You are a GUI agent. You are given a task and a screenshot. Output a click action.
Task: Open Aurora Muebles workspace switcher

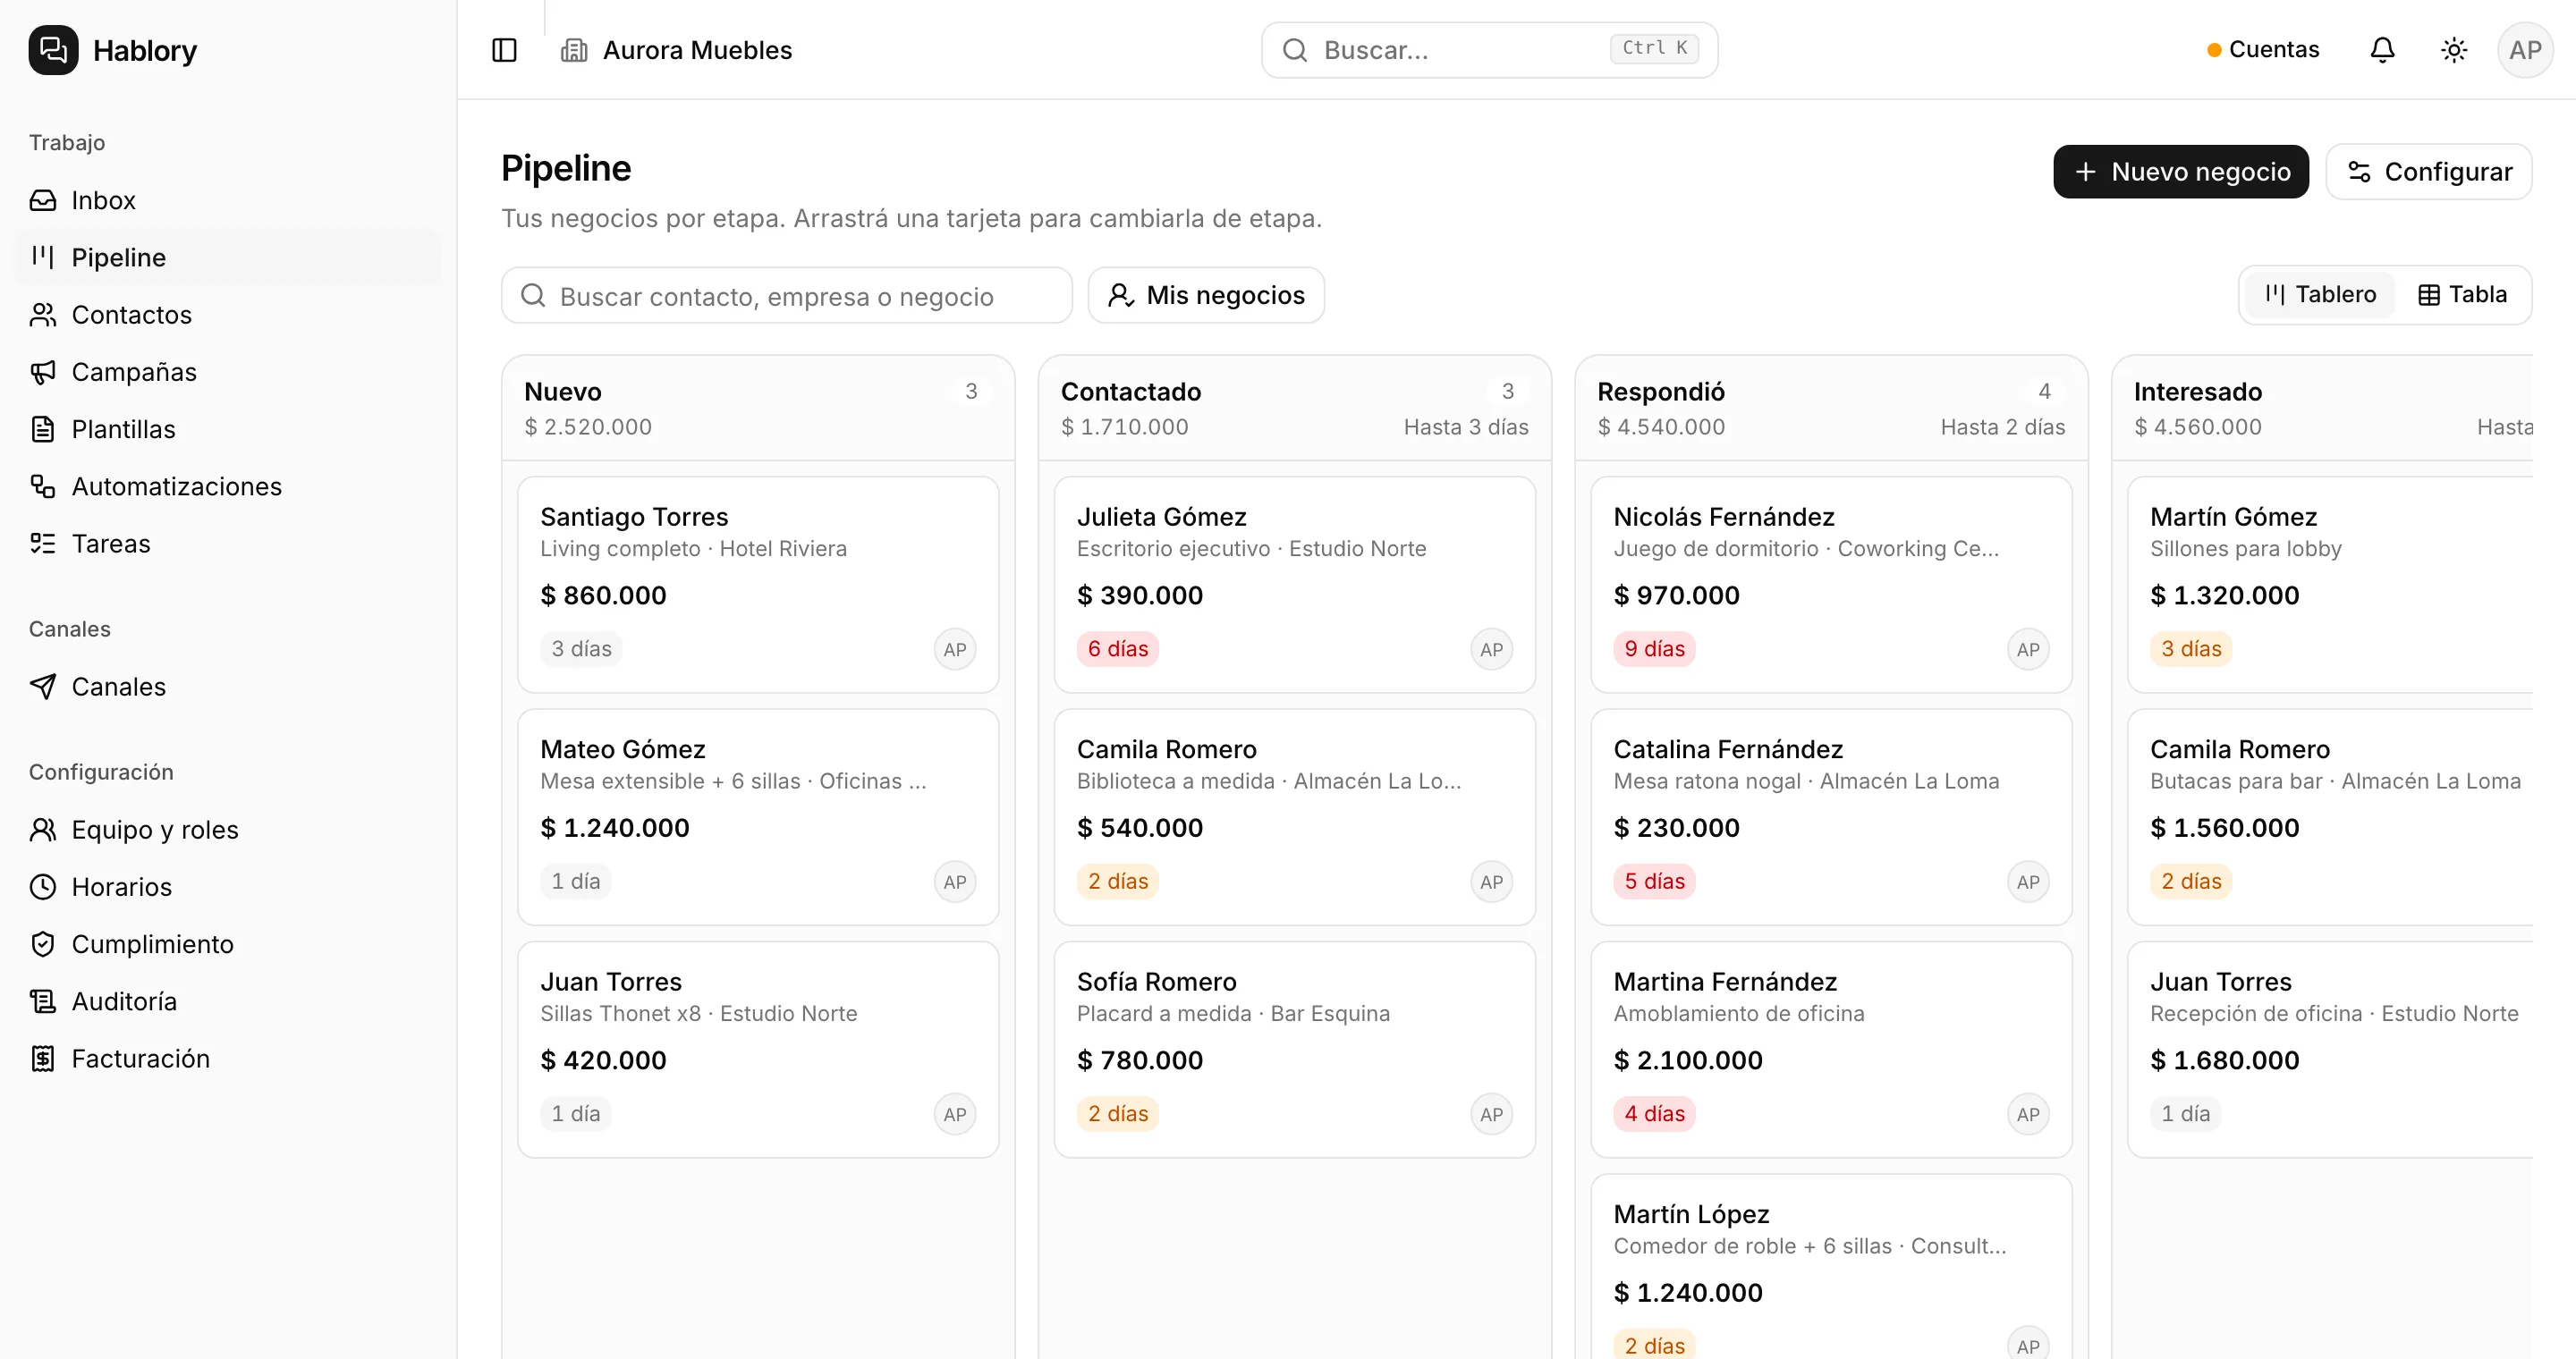point(677,50)
